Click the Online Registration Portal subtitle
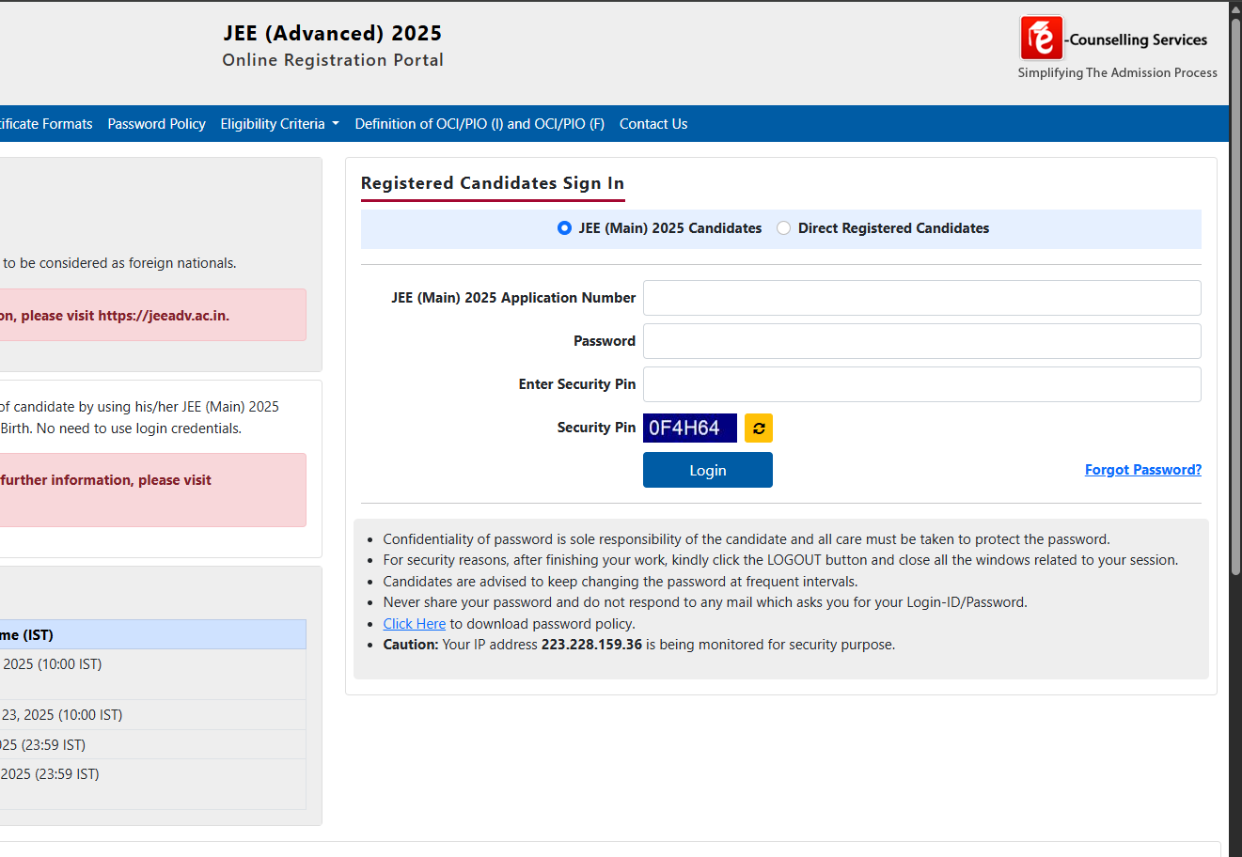The height and width of the screenshot is (857, 1242). coord(333,60)
